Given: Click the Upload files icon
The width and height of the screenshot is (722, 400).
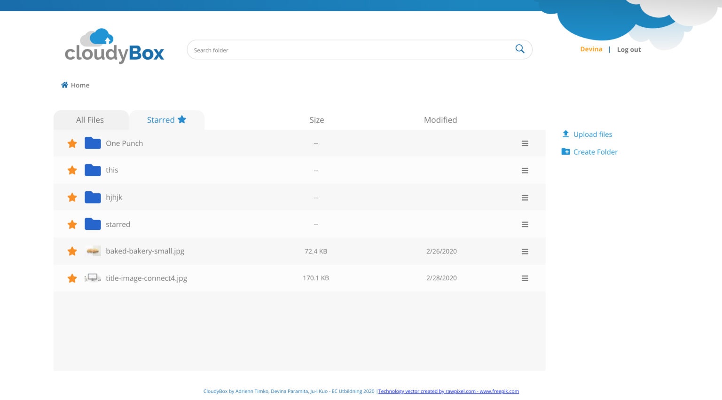Looking at the screenshot, I should click(565, 134).
